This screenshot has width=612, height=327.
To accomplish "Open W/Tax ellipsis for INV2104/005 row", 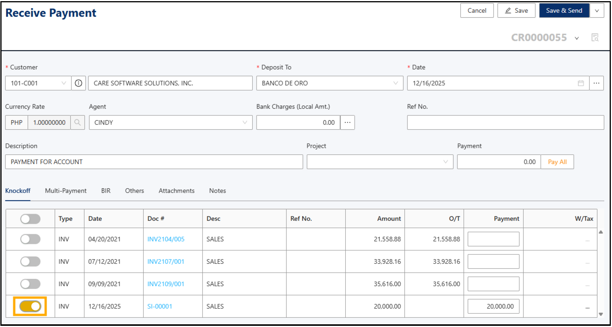I will (587, 240).
